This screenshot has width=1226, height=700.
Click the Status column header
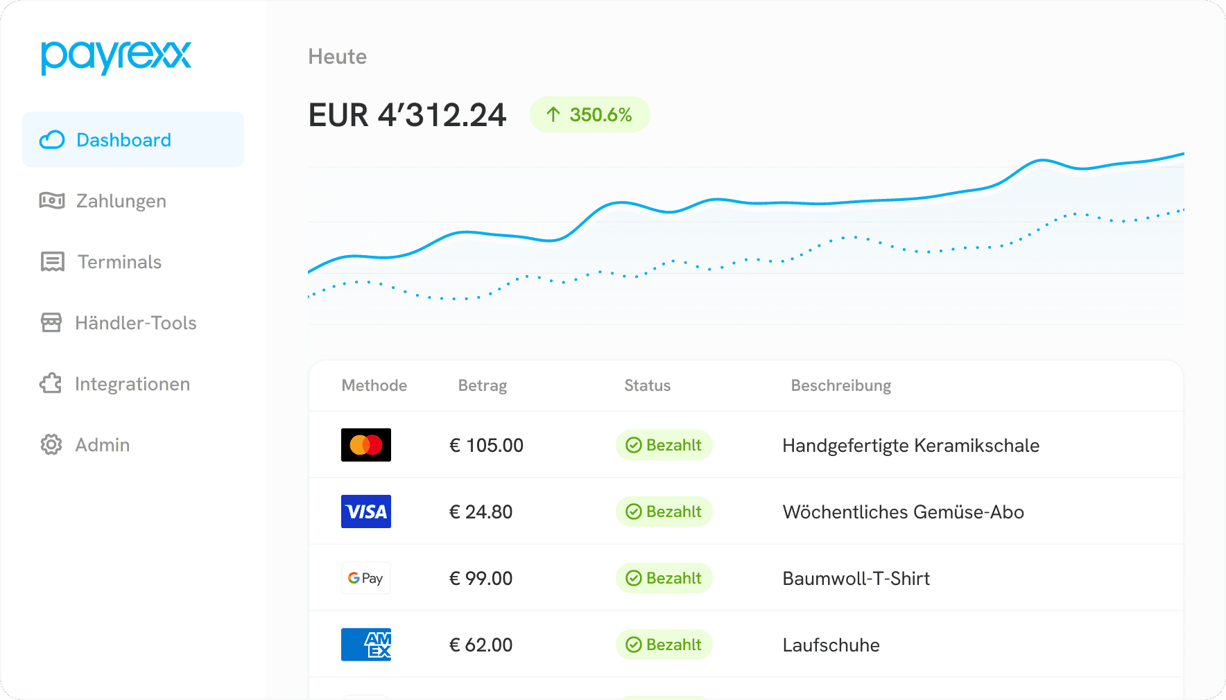[648, 385]
